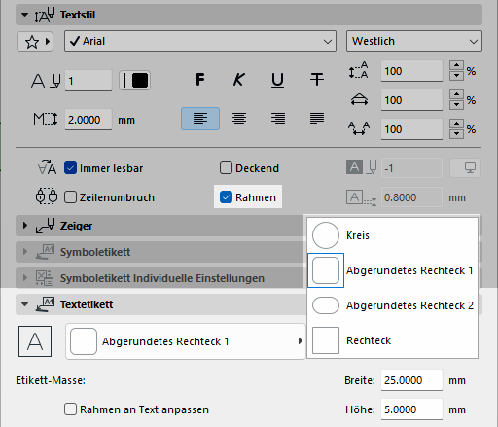This screenshot has height=427, width=498.
Task: Enable Rahmen an Text anpassen
Action: coord(70,409)
